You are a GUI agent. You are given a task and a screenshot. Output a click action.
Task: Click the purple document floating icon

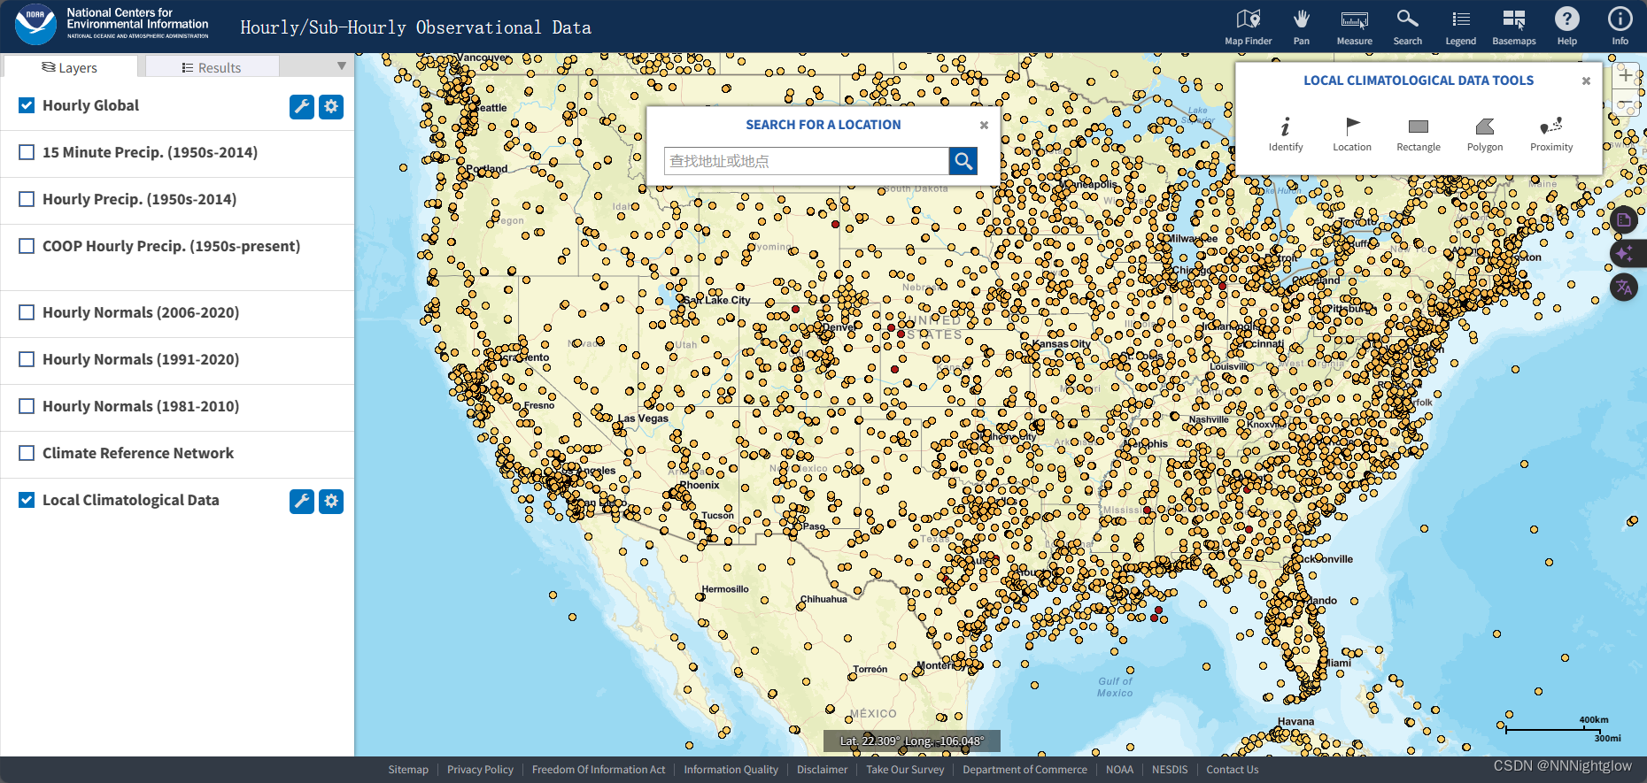click(x=1624, y=220)
